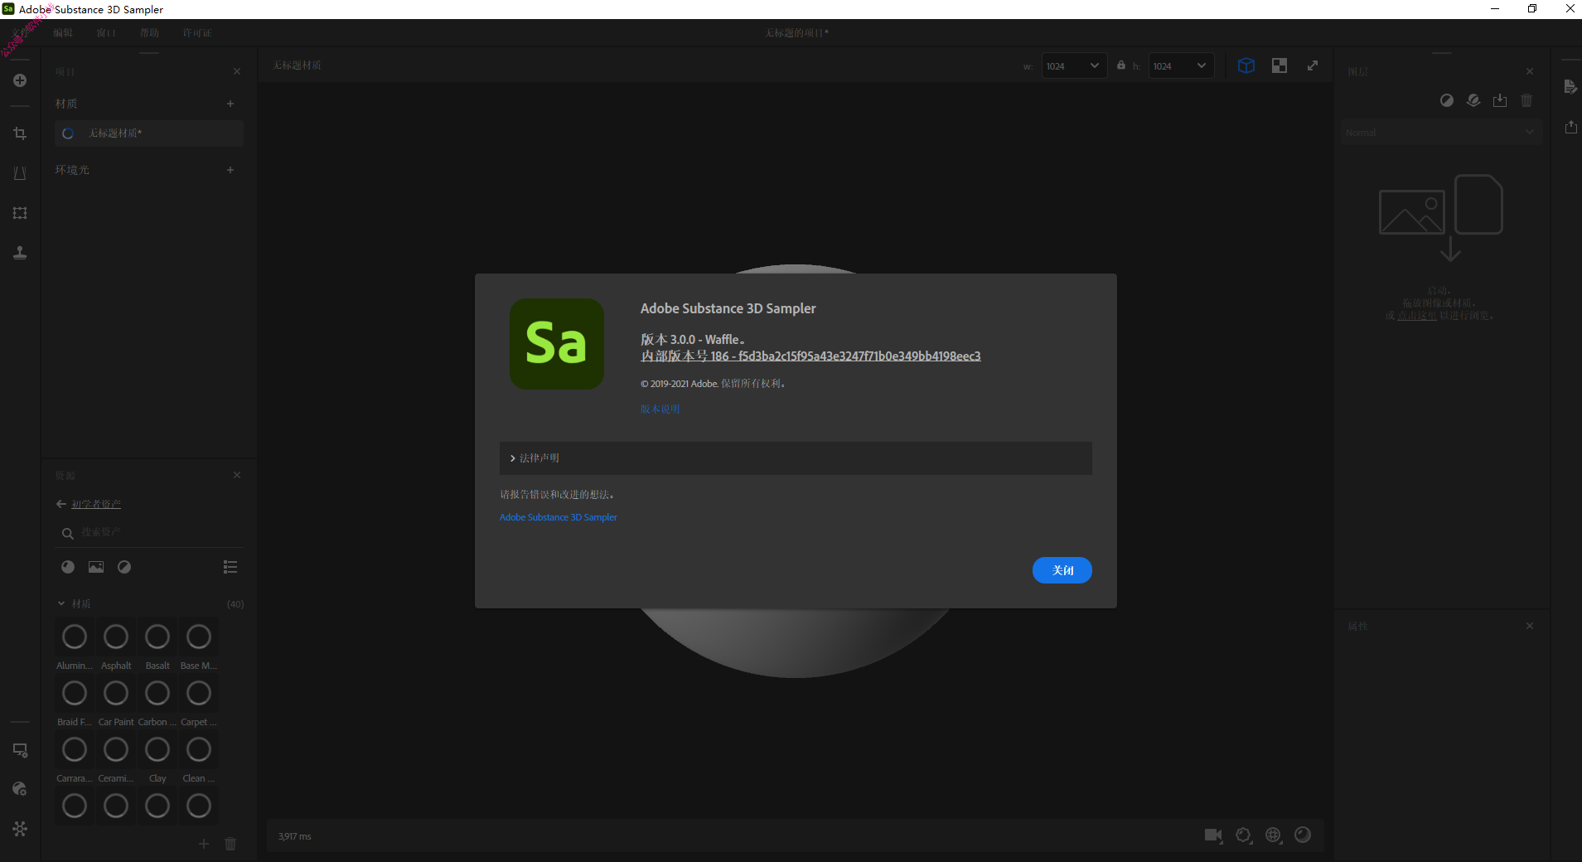The width and height of the screenshot is (1582, 862).
Task: Close the 属性 properties panel
Action: [x=1530, y=626]
